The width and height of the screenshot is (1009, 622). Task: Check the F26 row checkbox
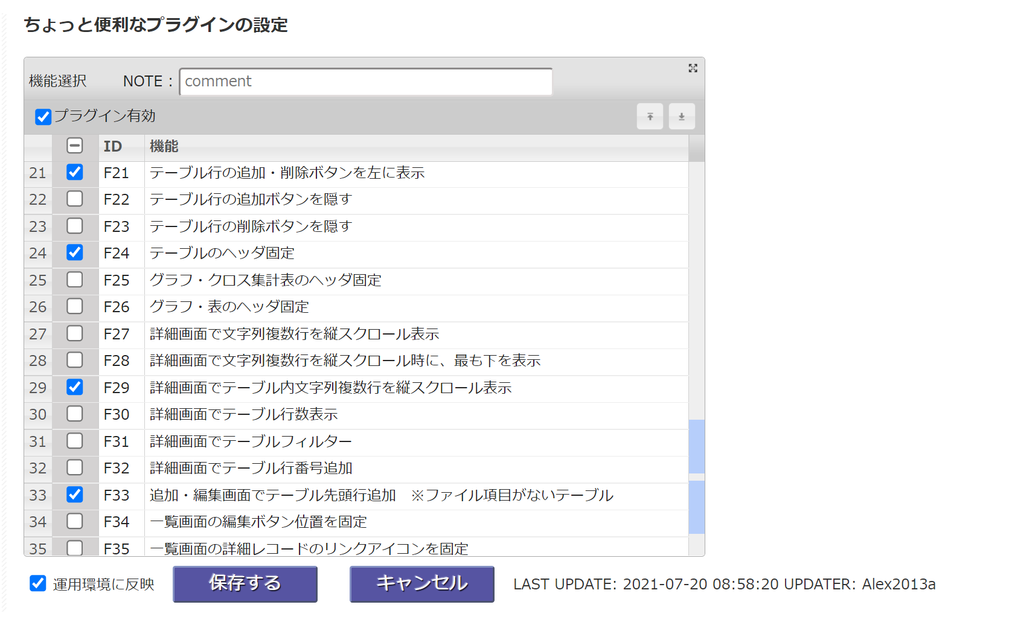click(x=75, y=306)
